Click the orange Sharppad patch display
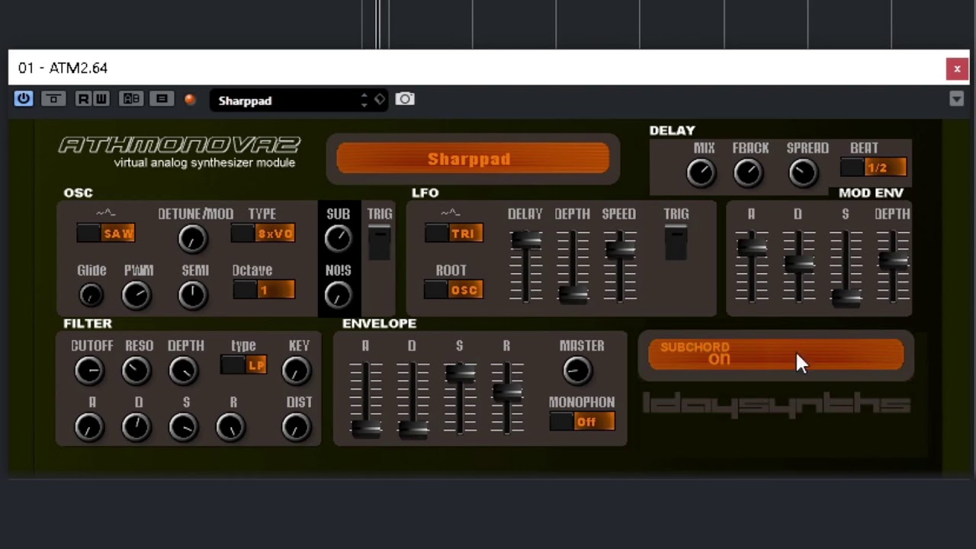 point(473,159)
